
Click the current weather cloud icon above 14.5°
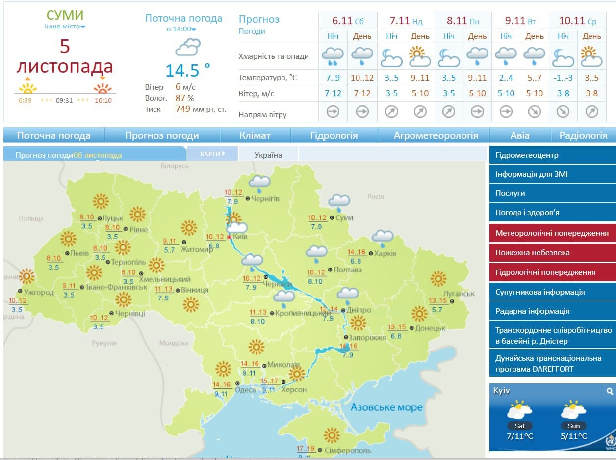pyautogui.click(x=188, y=48)
